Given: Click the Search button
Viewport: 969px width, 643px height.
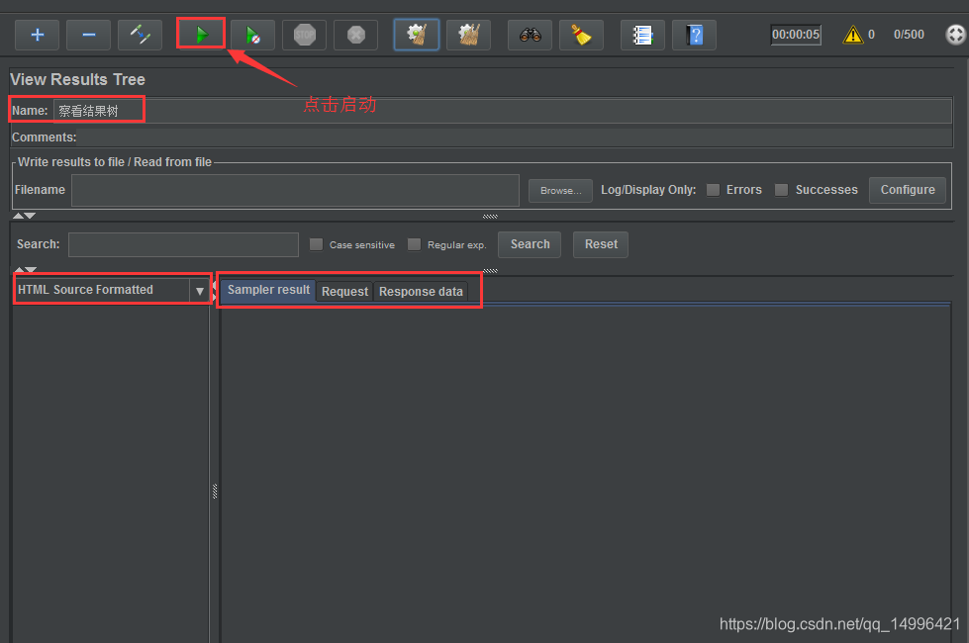Looking at the screenshot, I should (530, 244).
